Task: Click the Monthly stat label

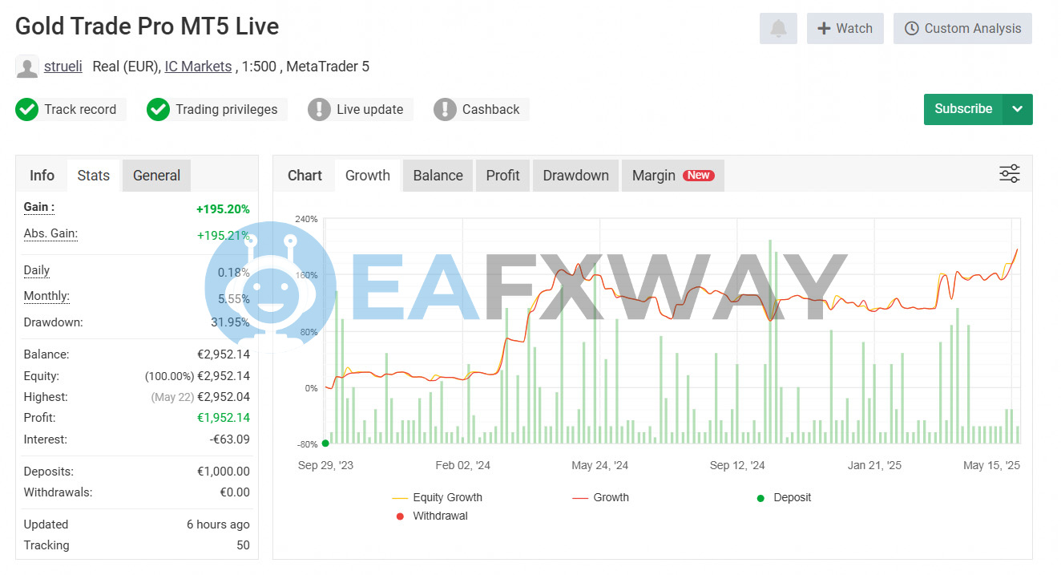Action: point(46,296)
